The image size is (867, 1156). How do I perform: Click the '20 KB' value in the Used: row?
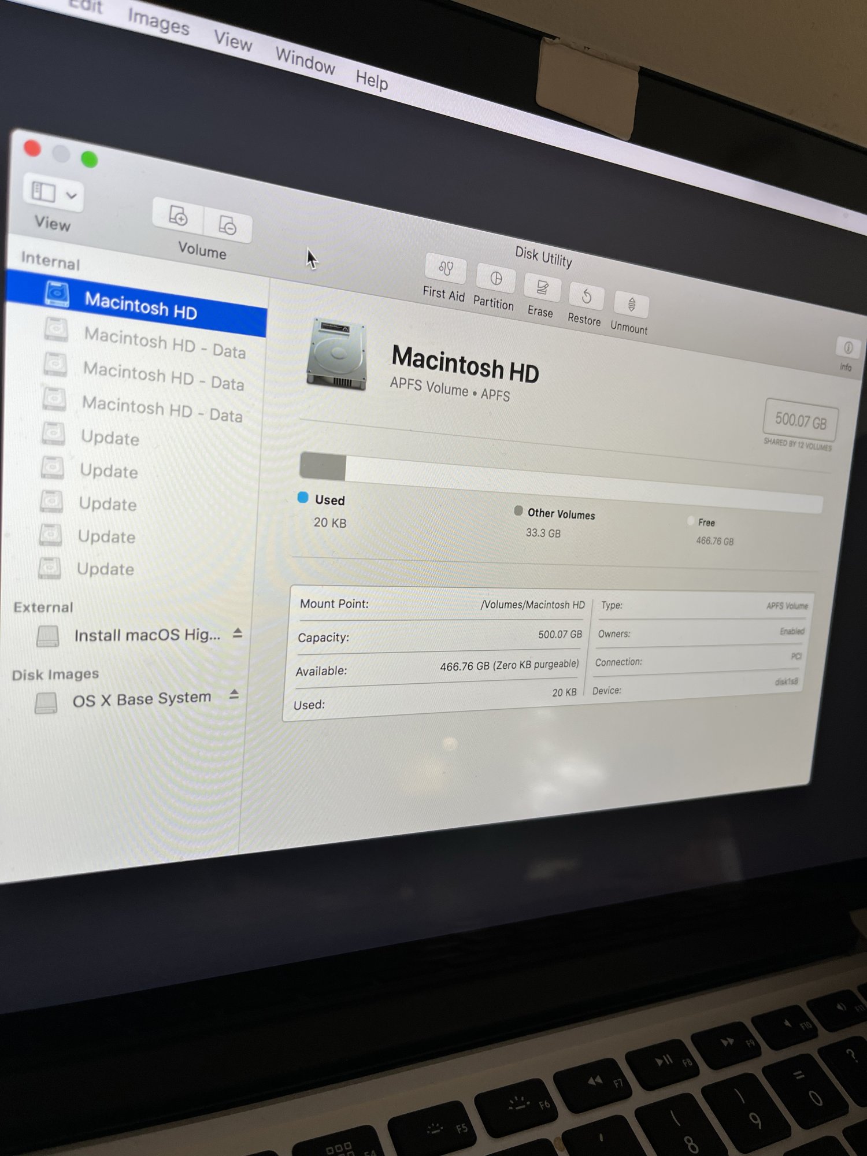point(564,692)
